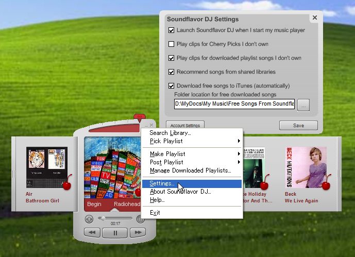Screen dimensions: 355x257
Task: Click the Account Settings button
Action: 185,125
